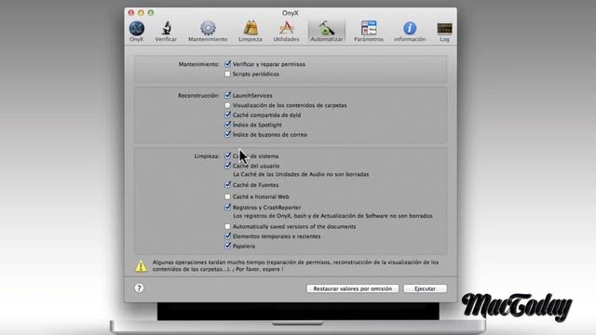Uncheck Caché compartida de dyld
Viewport: 596px width, 335px height.
coord(227,114)
